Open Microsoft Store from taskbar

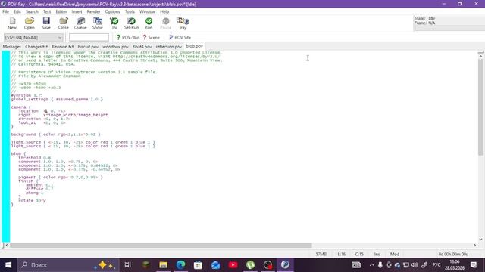[x=198, y=265]
